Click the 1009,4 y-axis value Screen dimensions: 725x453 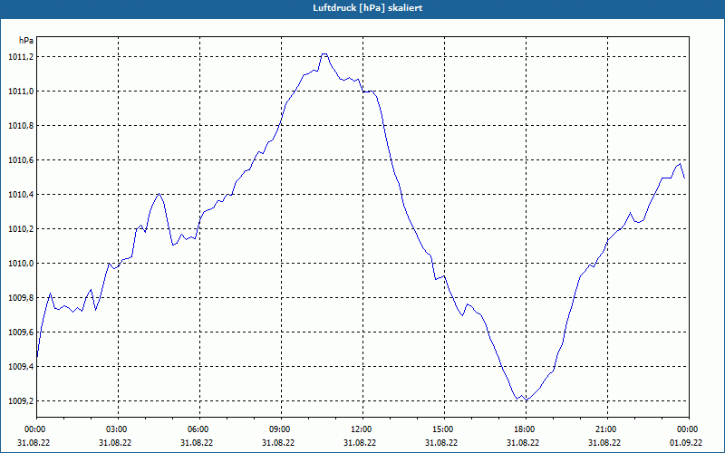tap(21, 367)
